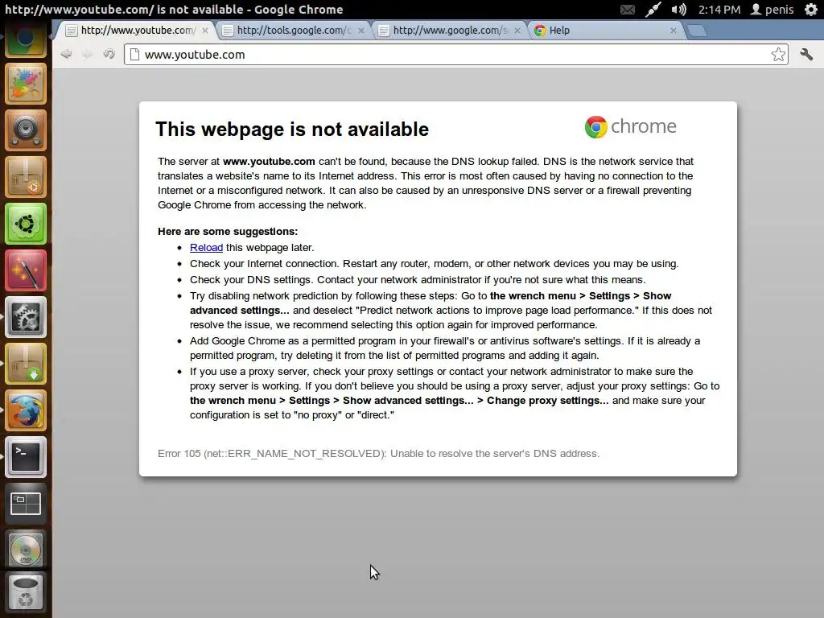Open System Settings gear icon in launcher
The image size is (824, 618).
[x=26, y=317]
